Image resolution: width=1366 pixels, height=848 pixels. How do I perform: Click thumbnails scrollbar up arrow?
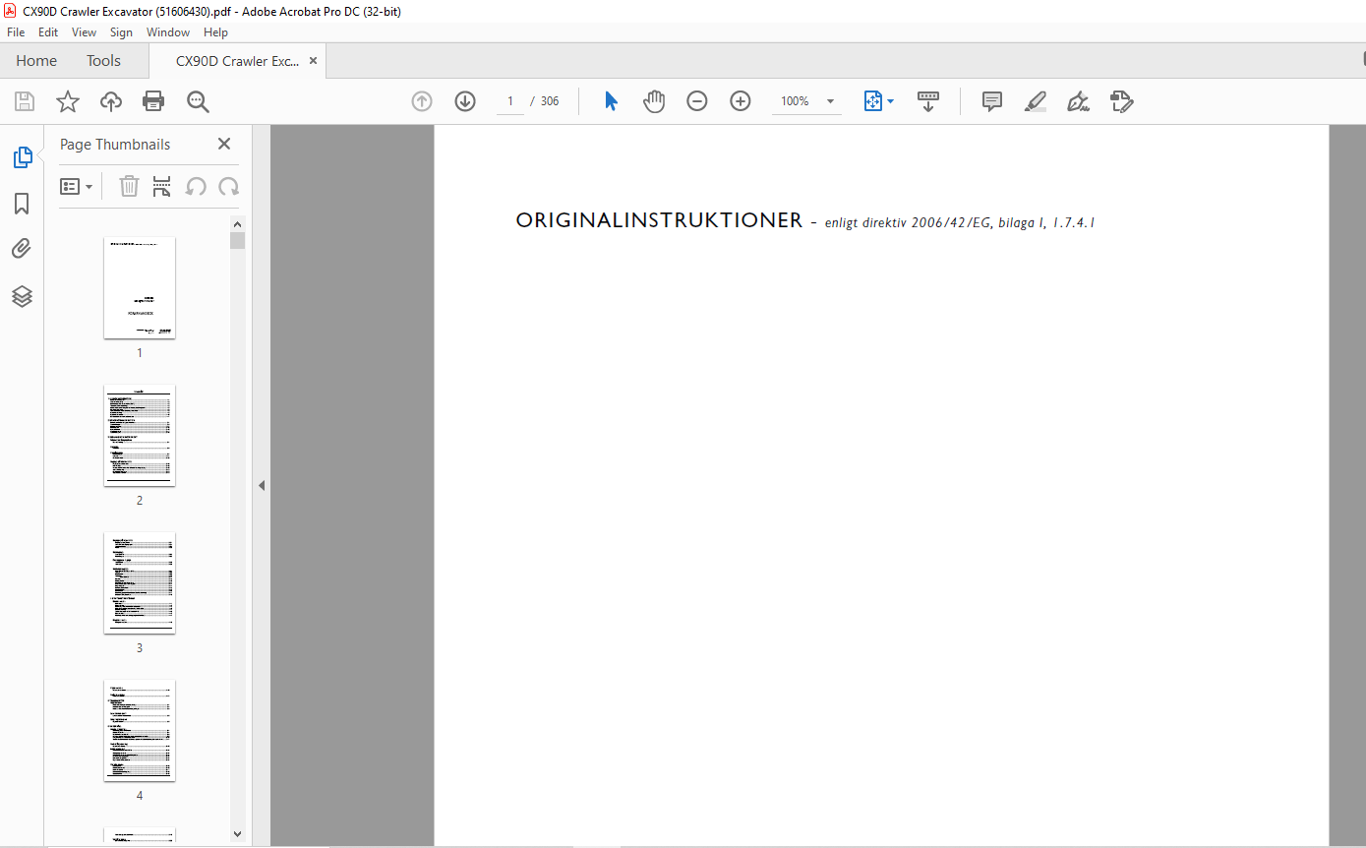click(x=237, y=224)
